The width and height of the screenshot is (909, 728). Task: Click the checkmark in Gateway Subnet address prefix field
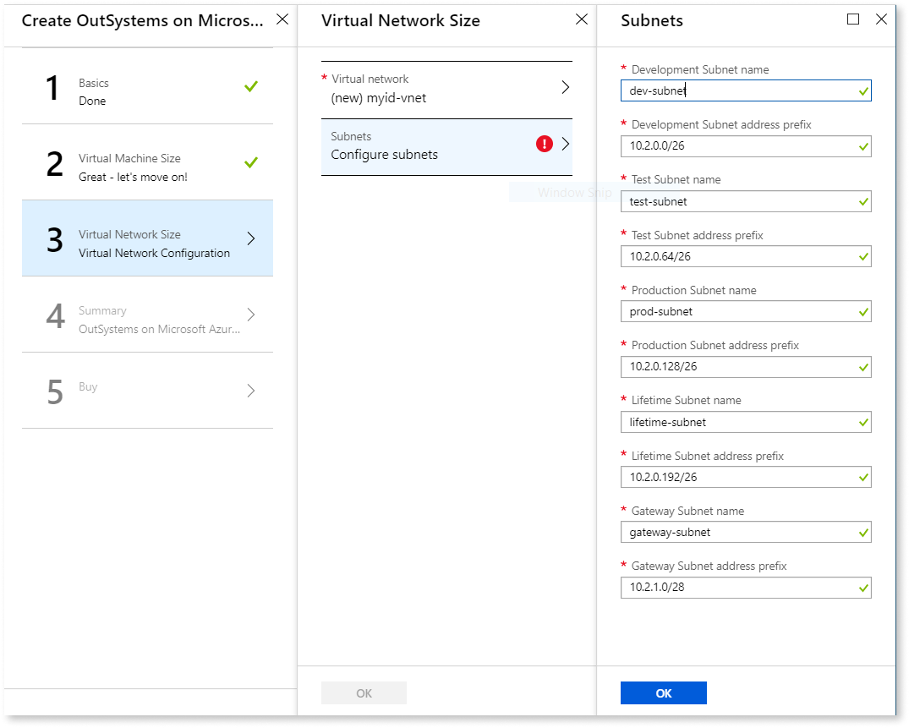(862, 587)
